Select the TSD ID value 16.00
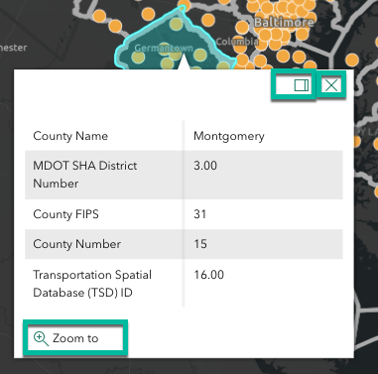Image resolution: width=378 pixels, height=374 pixels. click(x=208, y=275)
